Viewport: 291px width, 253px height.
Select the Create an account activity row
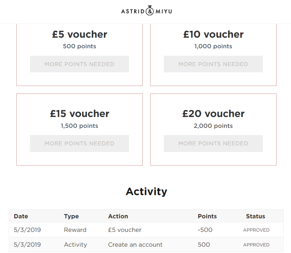click(146, 245)
